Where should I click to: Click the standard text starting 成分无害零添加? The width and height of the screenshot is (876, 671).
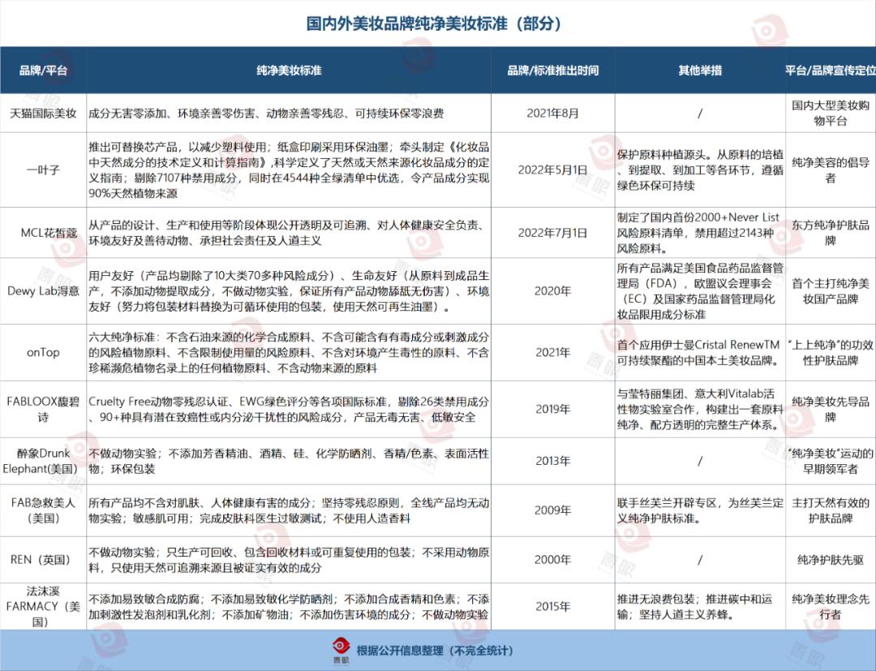click(266, 114)
